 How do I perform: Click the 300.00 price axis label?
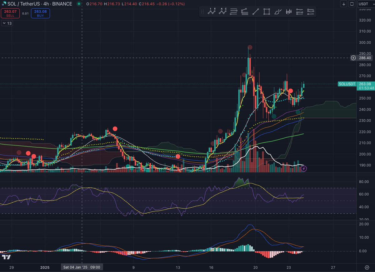[x=365, y=42]
